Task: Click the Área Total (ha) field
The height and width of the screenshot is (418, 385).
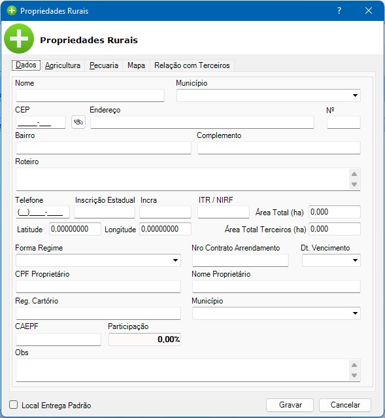Action: coord(335,212)
